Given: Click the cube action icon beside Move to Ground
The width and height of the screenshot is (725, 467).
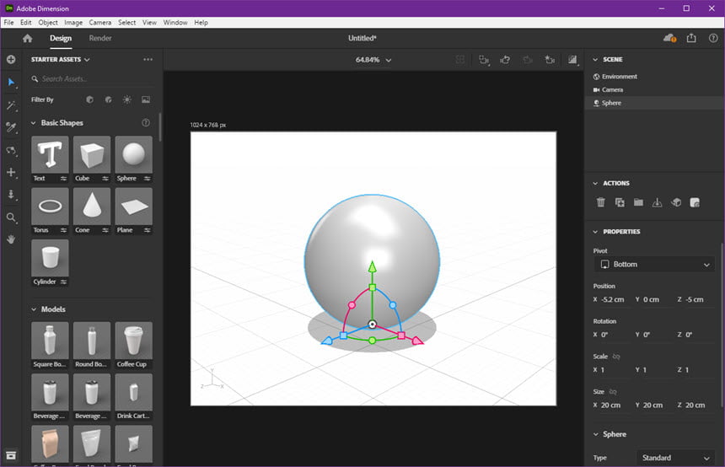Looking at the screenshot, I should pos(676,202).
